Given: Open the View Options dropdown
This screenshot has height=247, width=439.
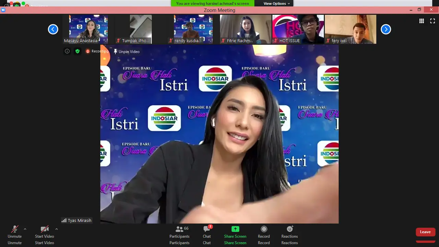Looking at the screenshot, I should pyautogui.click(x=276, y=3).
